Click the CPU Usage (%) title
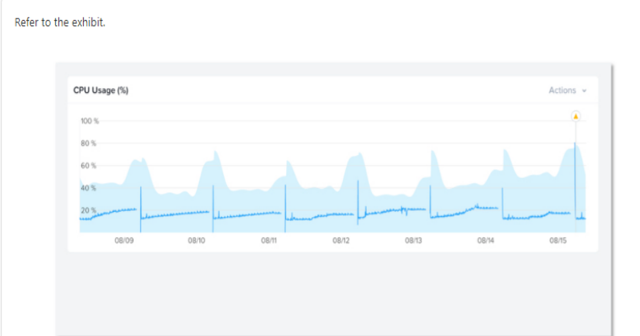 pos(101,91)
